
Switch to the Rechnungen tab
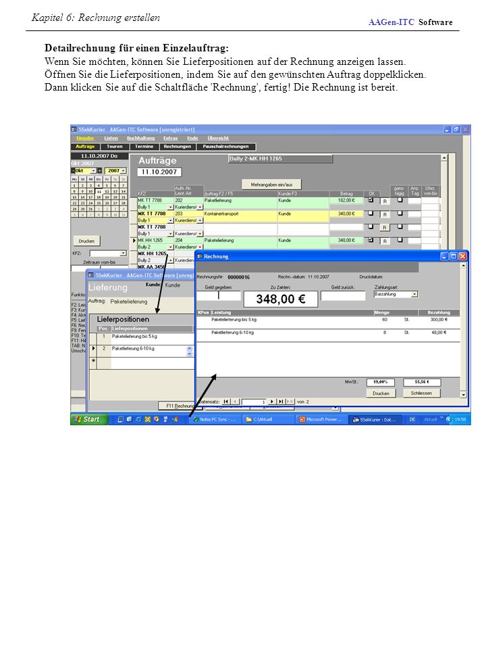[x=178, y=147]
